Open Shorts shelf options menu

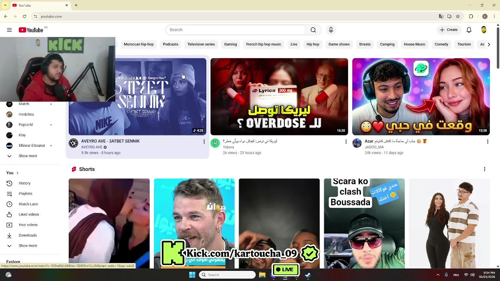pos(484,169)
